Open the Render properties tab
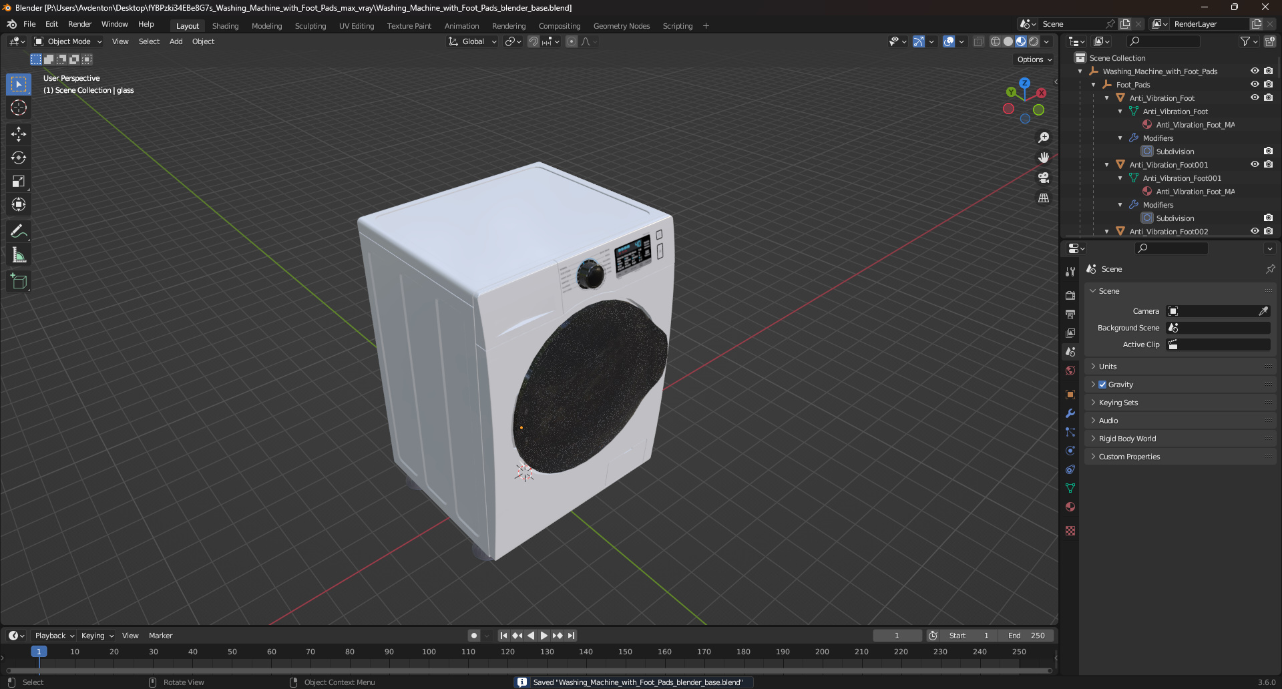 pos(1070,295)
